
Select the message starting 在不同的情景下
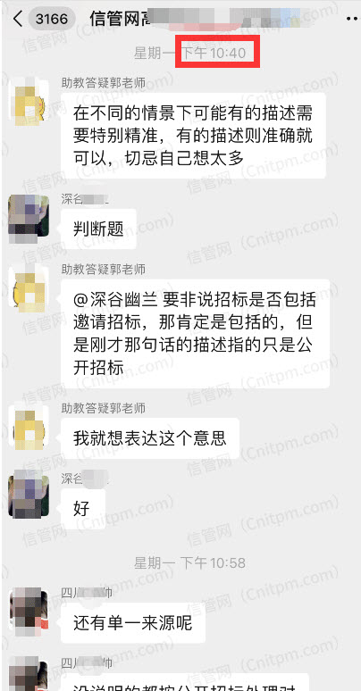[x=193, y=136]
